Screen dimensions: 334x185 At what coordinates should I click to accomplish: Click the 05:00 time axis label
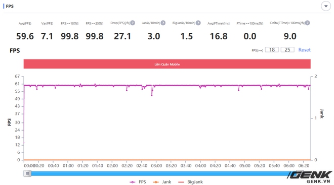pos(245,166)
